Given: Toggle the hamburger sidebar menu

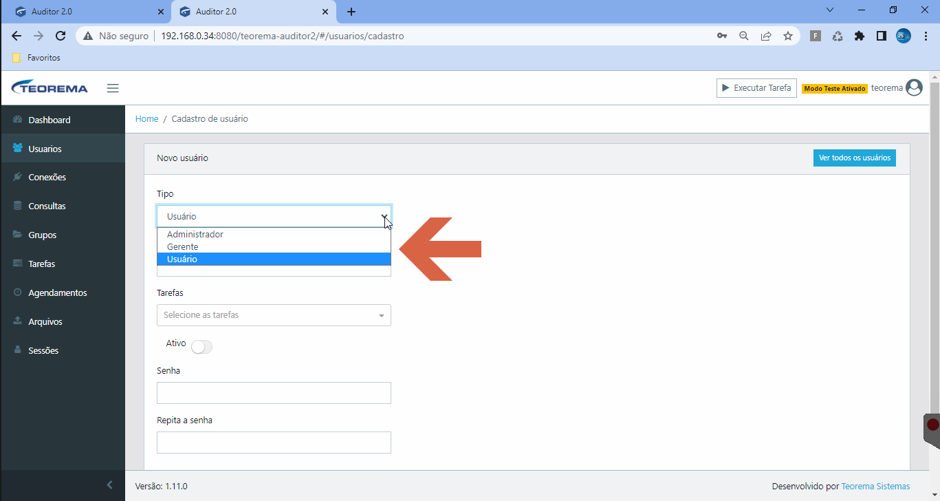Looking at the screenshot, I should click(x=113, y=88).
